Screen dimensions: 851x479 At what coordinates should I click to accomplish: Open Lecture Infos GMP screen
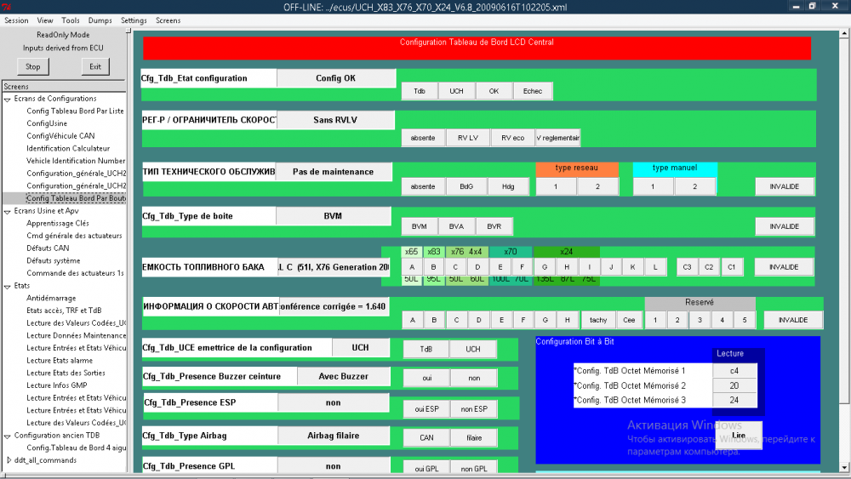[56, 385]
